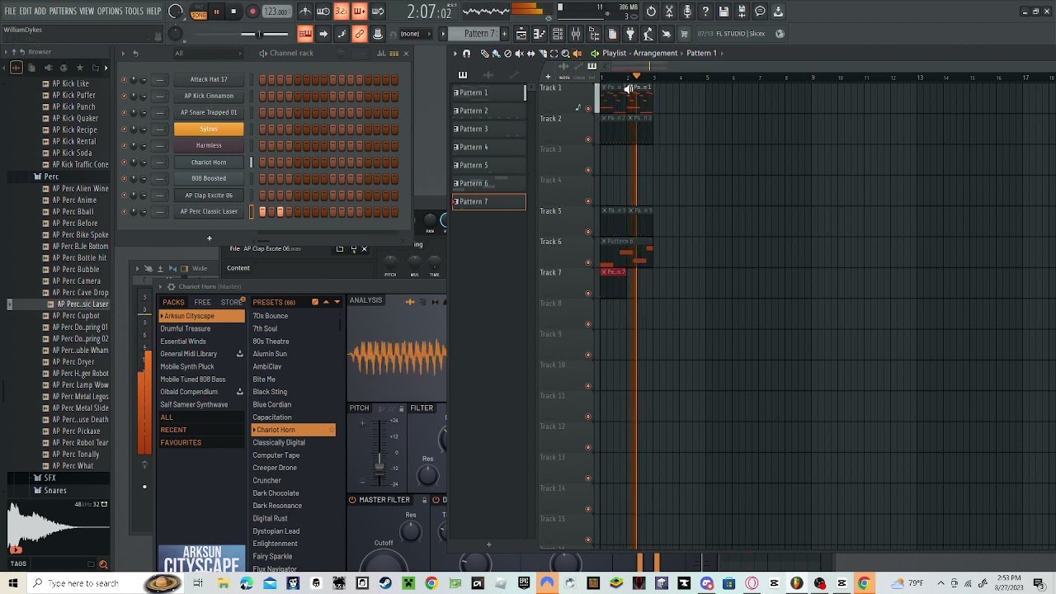Click the microphone recording icon
The image size is (1056, 594).
pos(687,12)
